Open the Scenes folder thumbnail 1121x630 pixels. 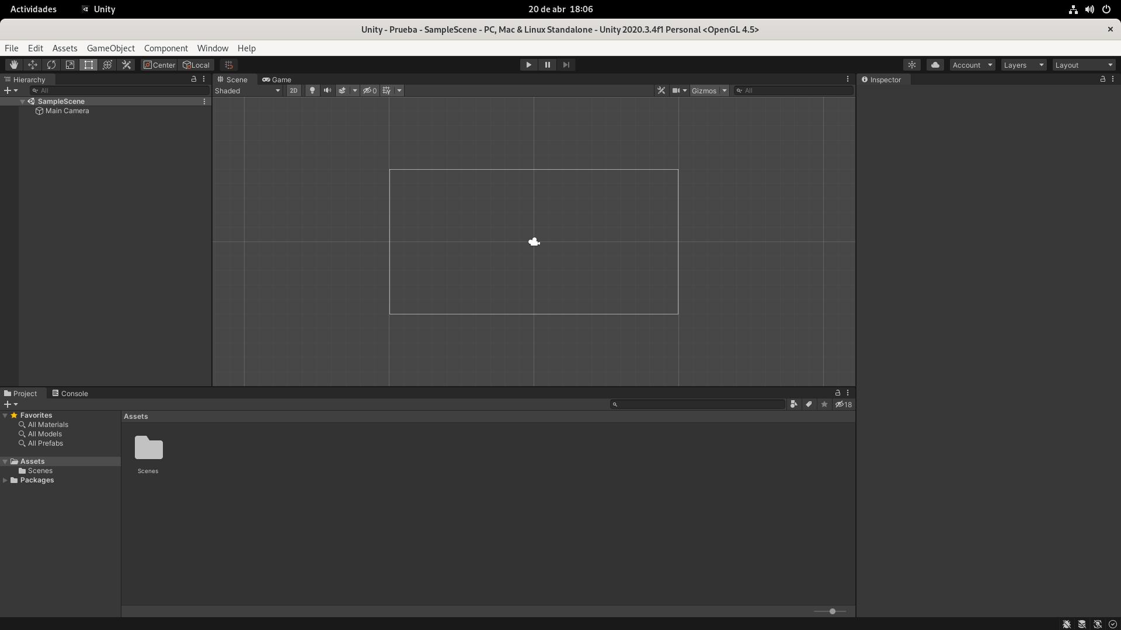click(149, 448)
